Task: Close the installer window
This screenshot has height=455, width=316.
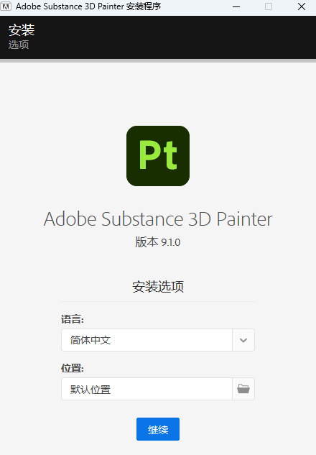Action: [302, 6]
